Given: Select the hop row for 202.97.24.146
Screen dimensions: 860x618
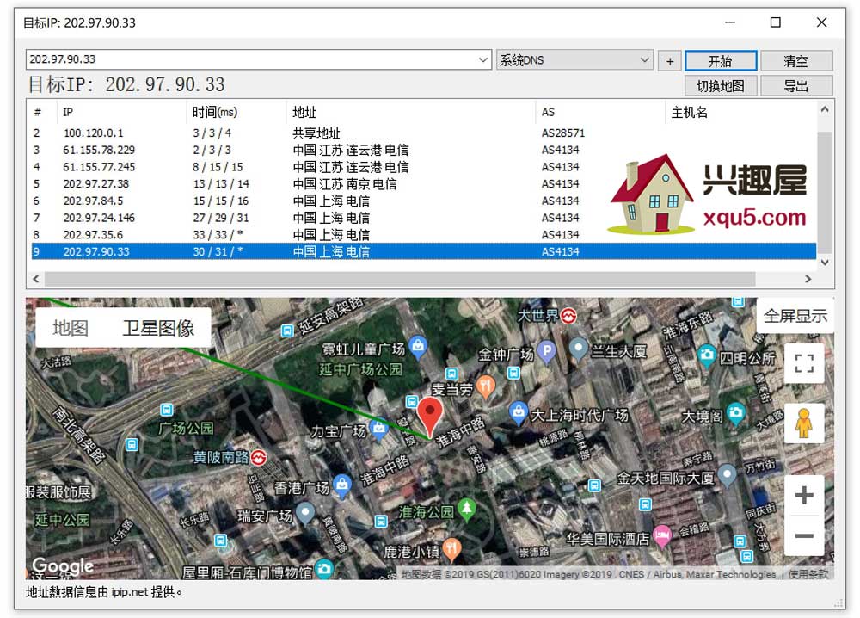Looking at the screenshot, I should (x=423, y=218).
